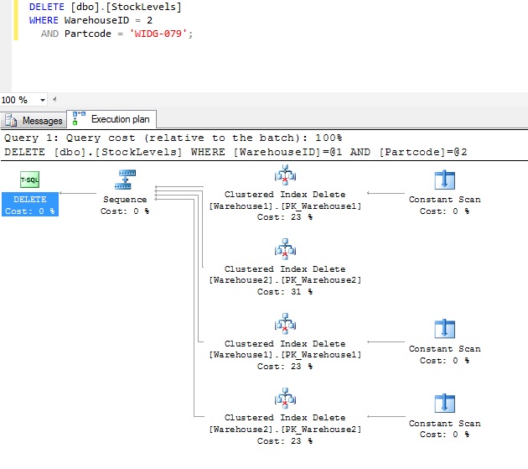
Task: Select the Execution plan tab
Action: click(x=114, y=119)
